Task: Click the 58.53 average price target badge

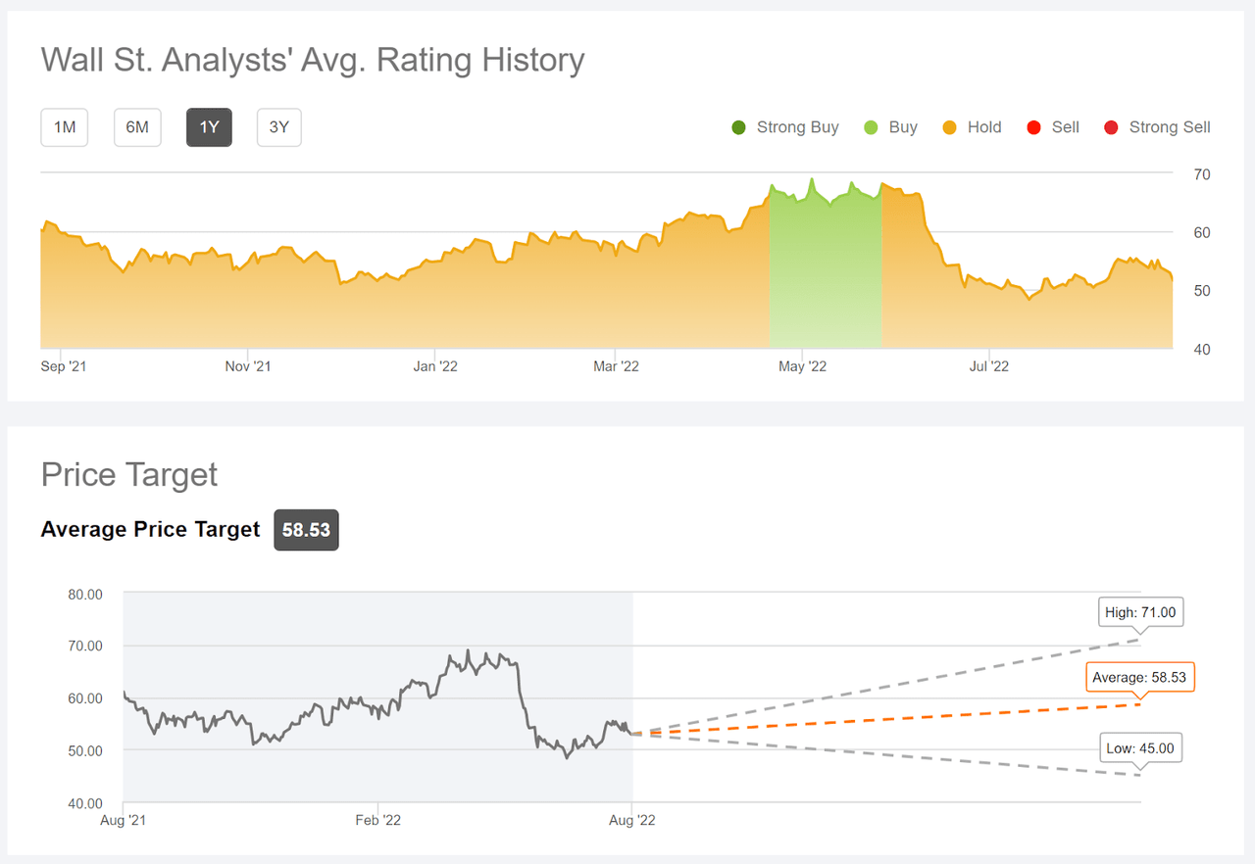Action: pyautogui.click(x=306, y=530)
